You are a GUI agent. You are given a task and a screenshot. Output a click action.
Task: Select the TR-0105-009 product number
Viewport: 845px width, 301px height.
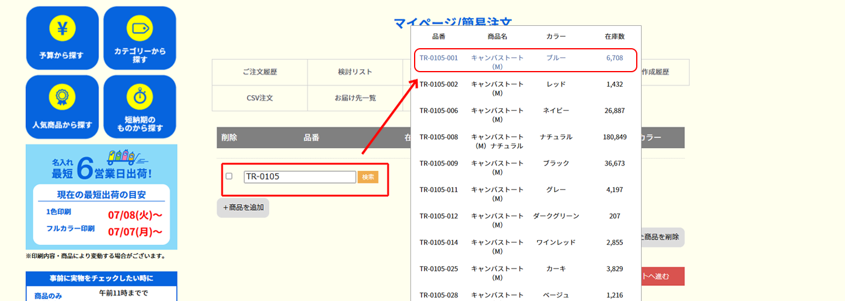pos(439,163)
